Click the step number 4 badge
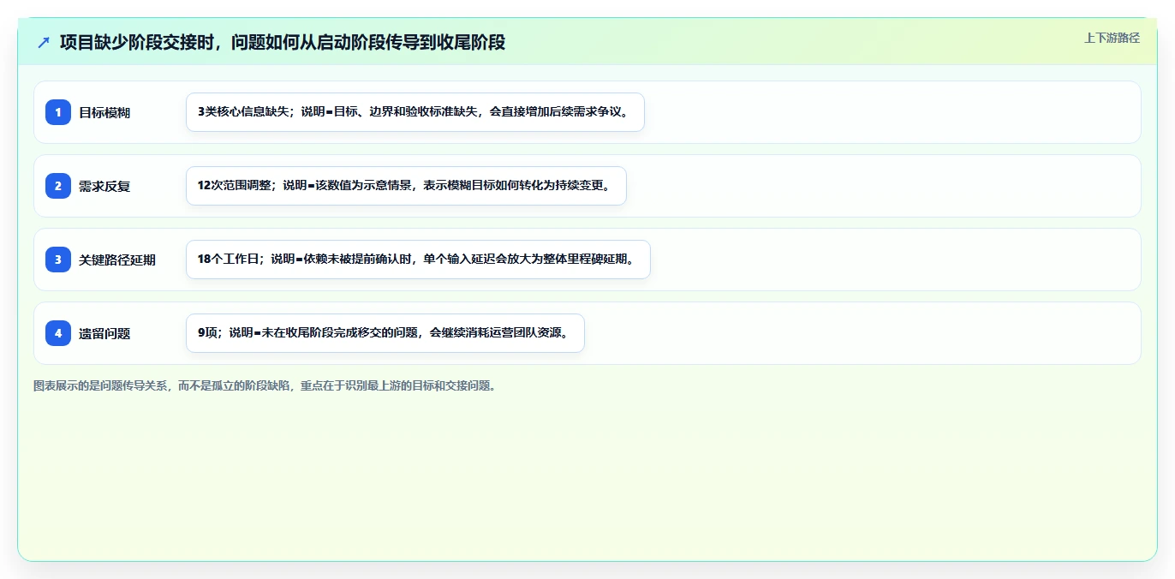Image resolution: width=1175 pixels, height=579 pixels. pos(58,333)
